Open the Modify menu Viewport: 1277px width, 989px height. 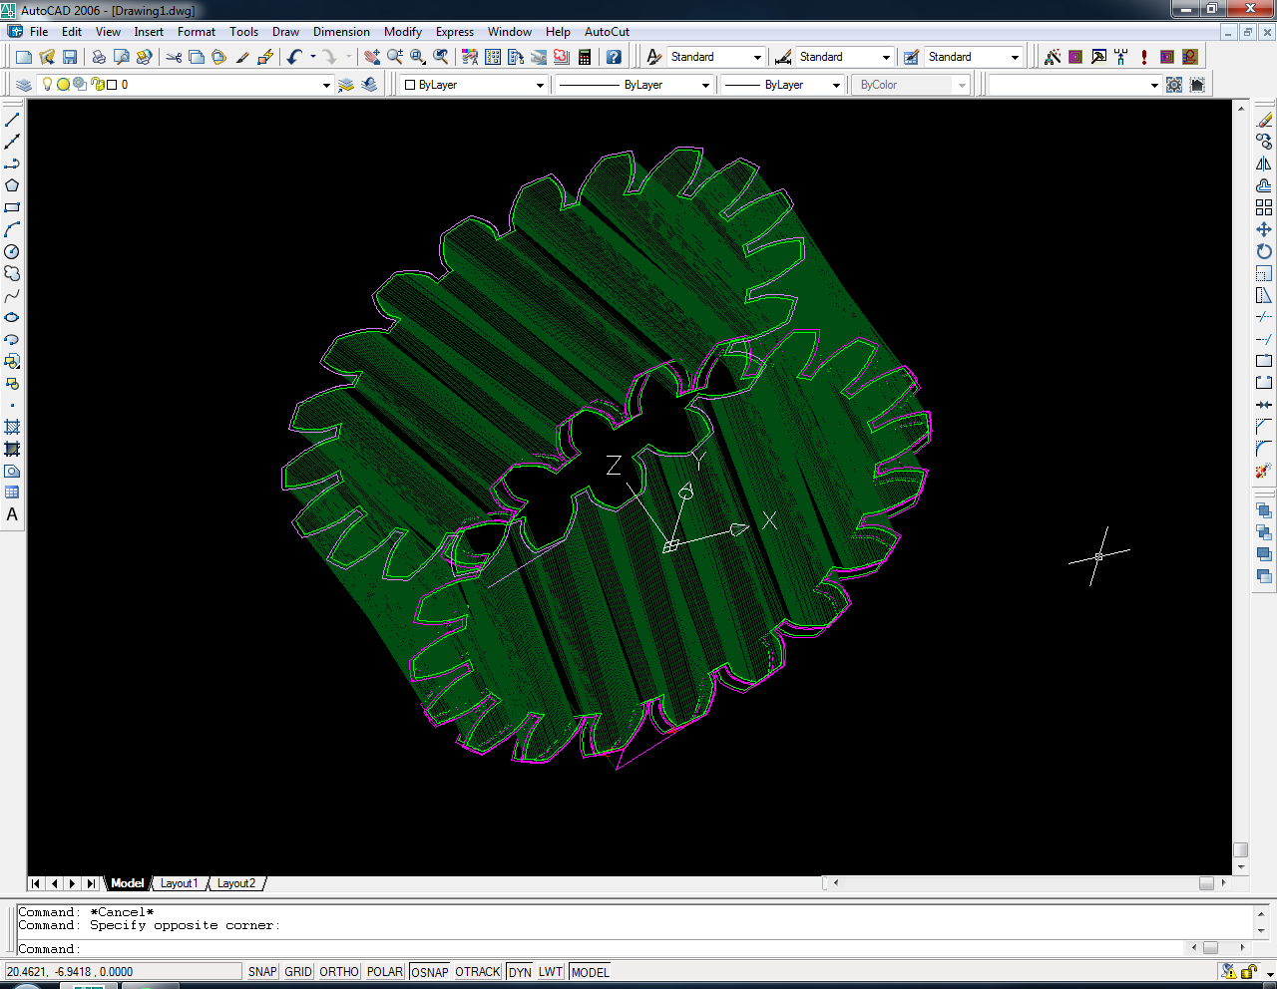(x=402, y=32)
